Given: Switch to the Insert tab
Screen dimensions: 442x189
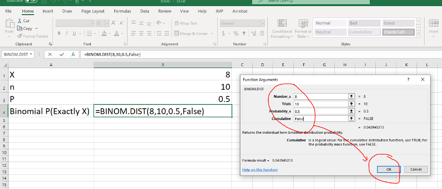Looking at the screenshot, I should (48, 11).
